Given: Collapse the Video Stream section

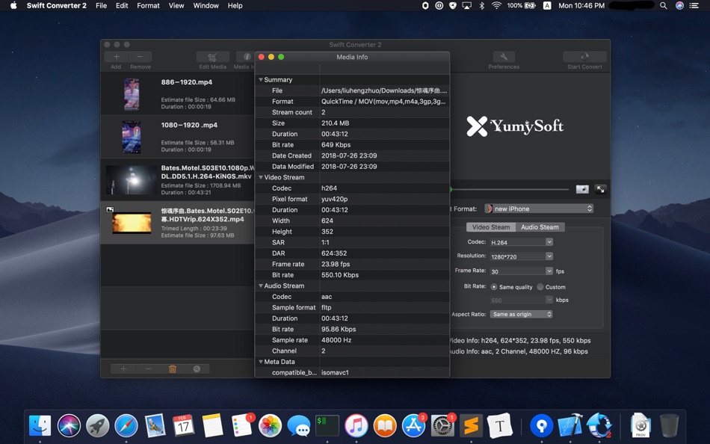Looking at the screenshot, I should (262, 177).
